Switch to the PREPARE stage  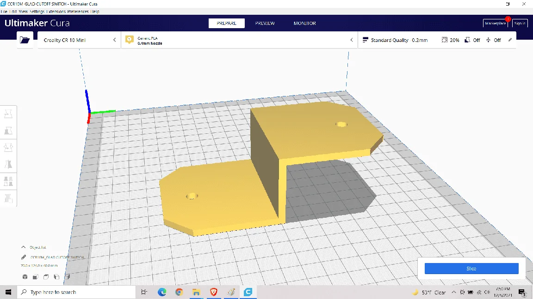pyautogui.click(x=226, y=23)
